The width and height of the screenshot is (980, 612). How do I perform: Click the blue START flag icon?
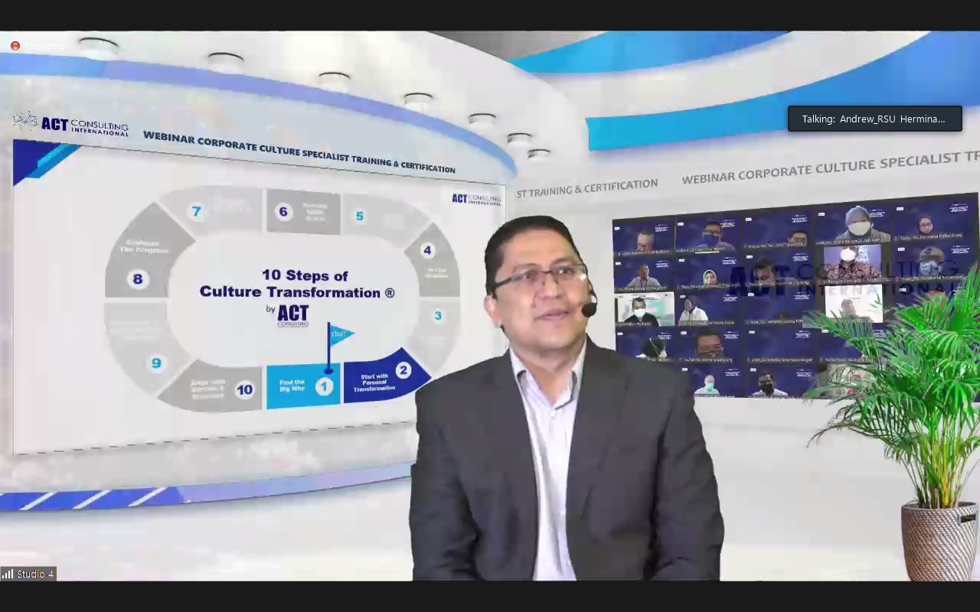[339, 334]
